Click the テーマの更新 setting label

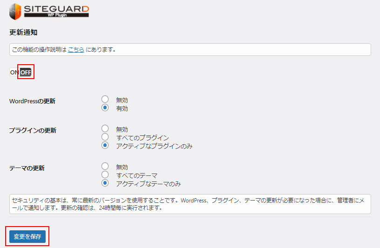point(27,168)
